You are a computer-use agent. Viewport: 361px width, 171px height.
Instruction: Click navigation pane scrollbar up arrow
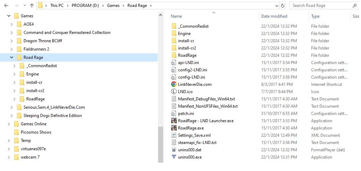pos(160,15)
